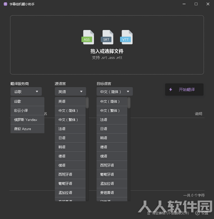Click the ASS file format icon
Screen dimensions: 214x219
coord(88,37)
